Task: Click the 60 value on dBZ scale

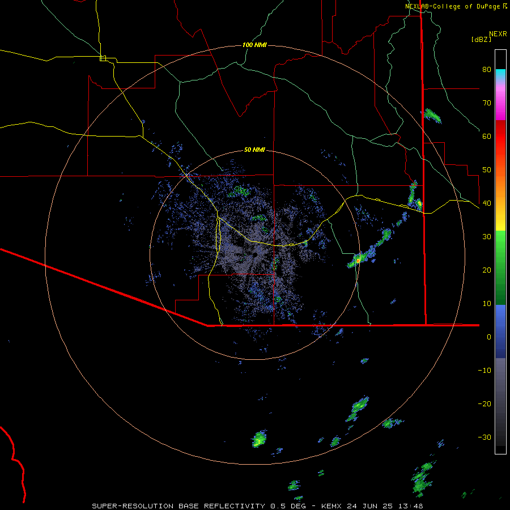Action: [x=487, y=136]
